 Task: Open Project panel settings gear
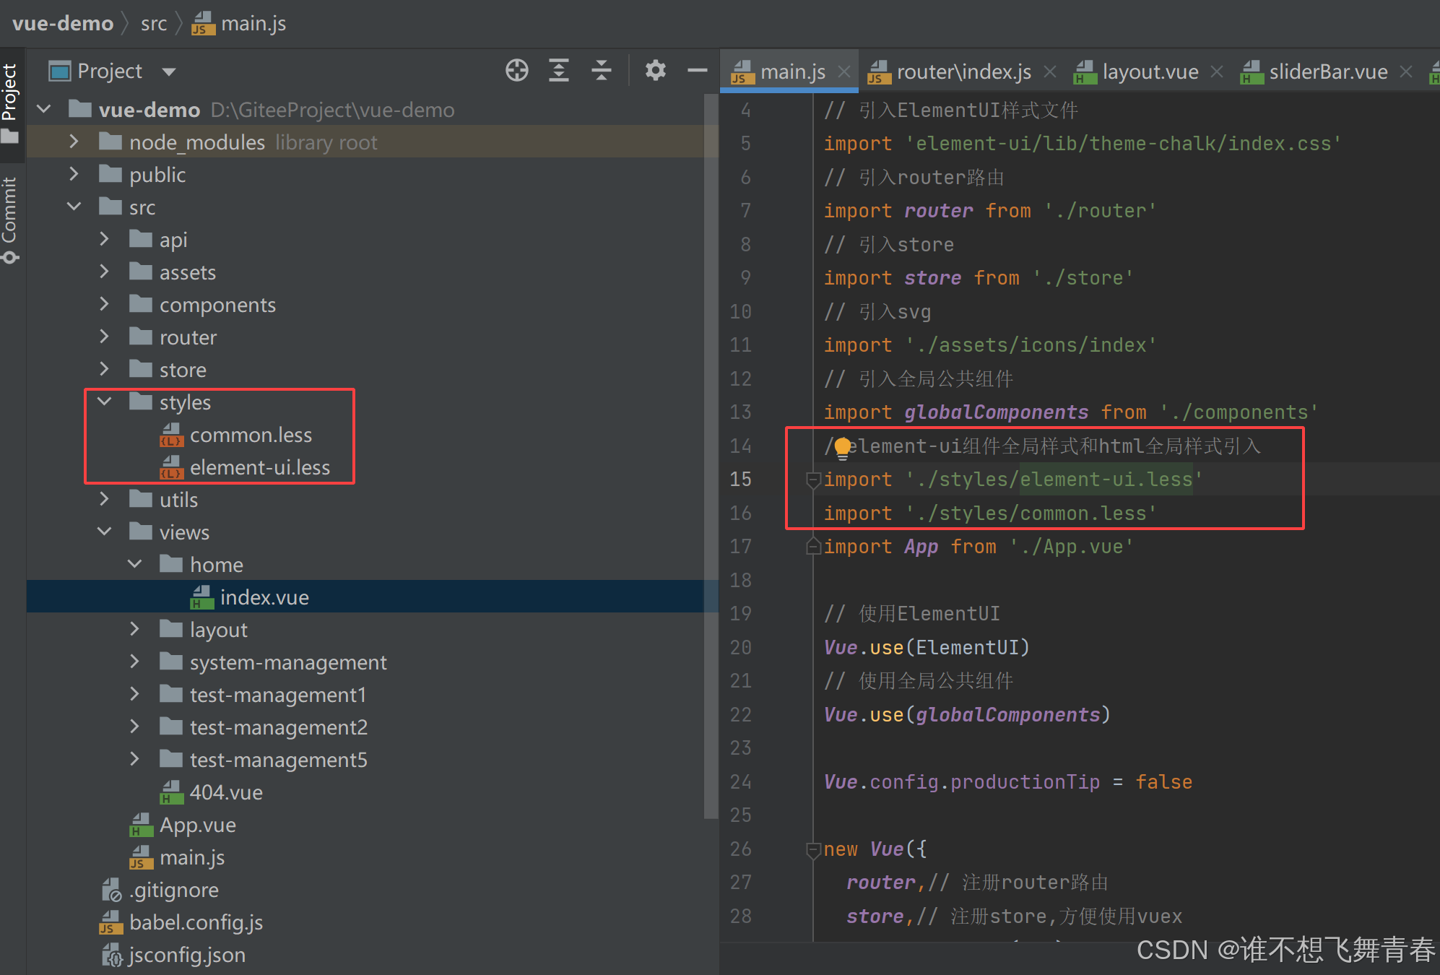(x=655, y=70)
